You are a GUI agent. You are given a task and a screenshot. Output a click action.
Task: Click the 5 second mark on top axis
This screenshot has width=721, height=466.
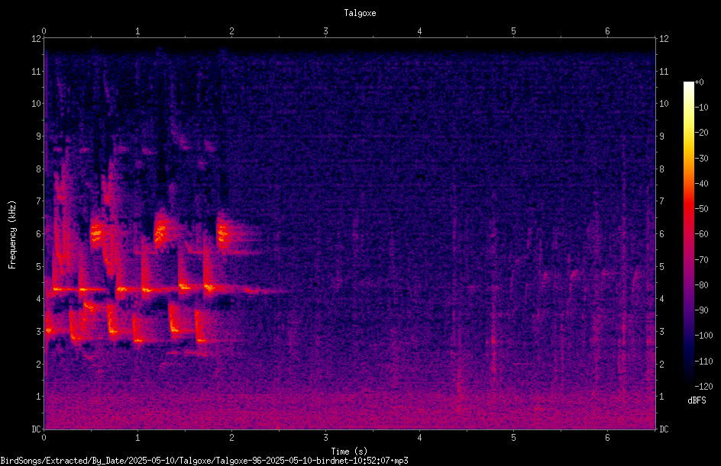click(513, 31)
